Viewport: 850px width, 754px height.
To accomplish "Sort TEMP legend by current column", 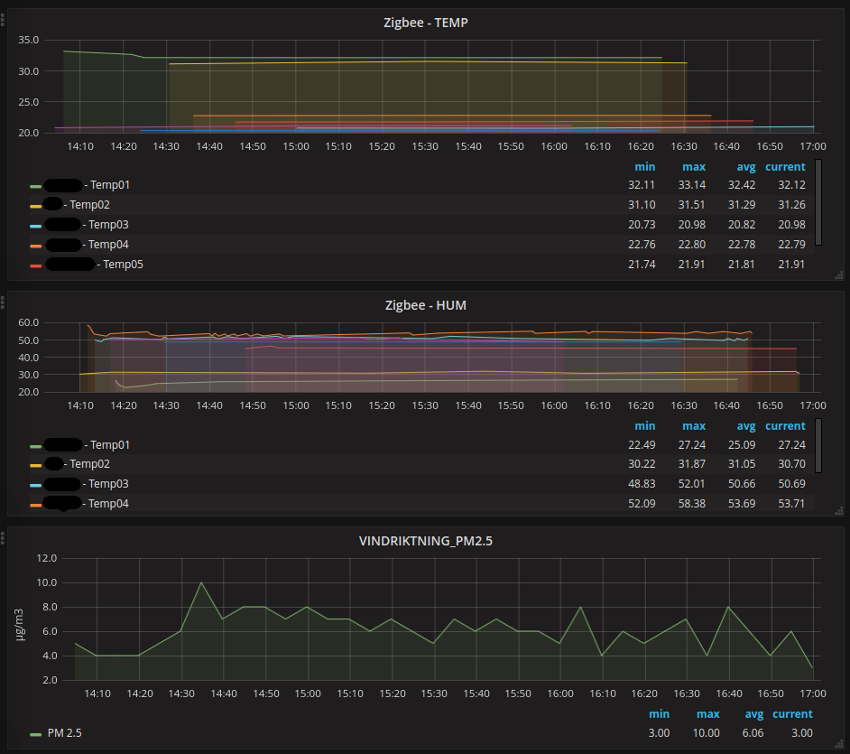I will [785, 167].
